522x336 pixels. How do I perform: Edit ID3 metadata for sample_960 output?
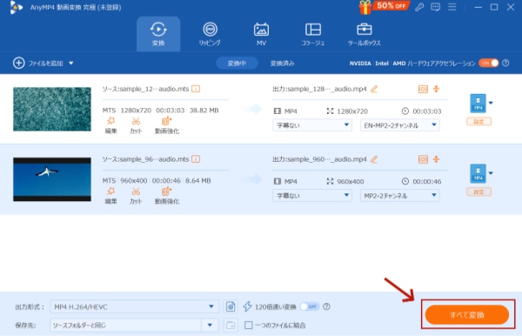[423, 159]
